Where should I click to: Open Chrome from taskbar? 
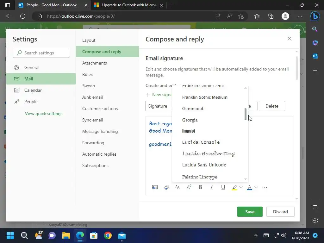coord(108,235)
